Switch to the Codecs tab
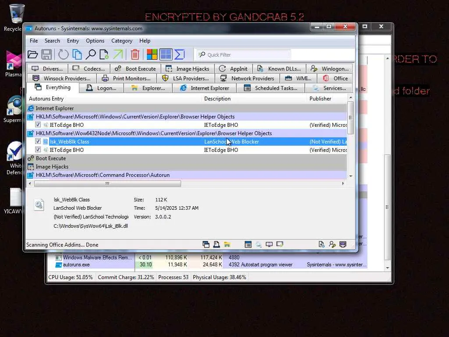Screen dimensions: 449x337 click(x=89, y=69)
